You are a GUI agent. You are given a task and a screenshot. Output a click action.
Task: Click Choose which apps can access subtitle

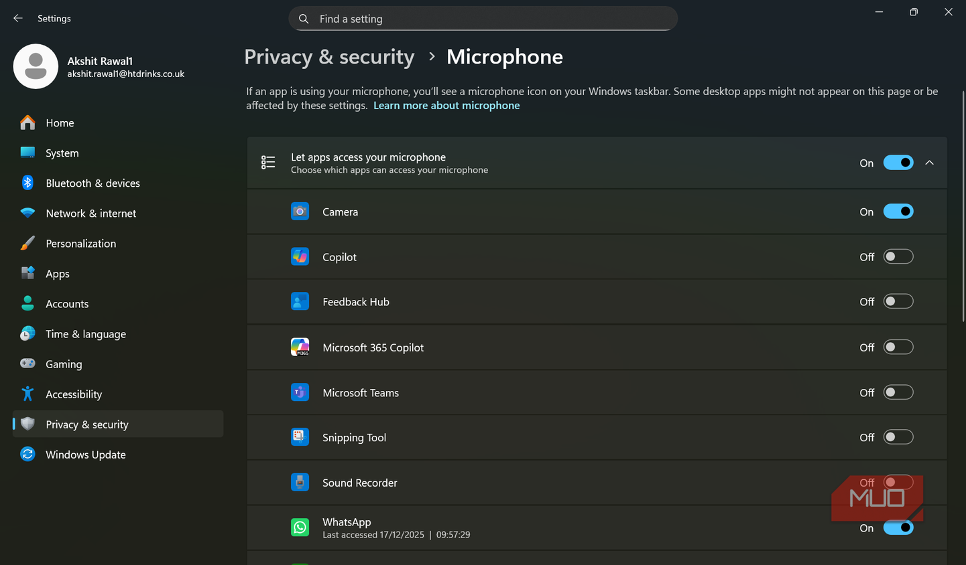tap(389, 170)
